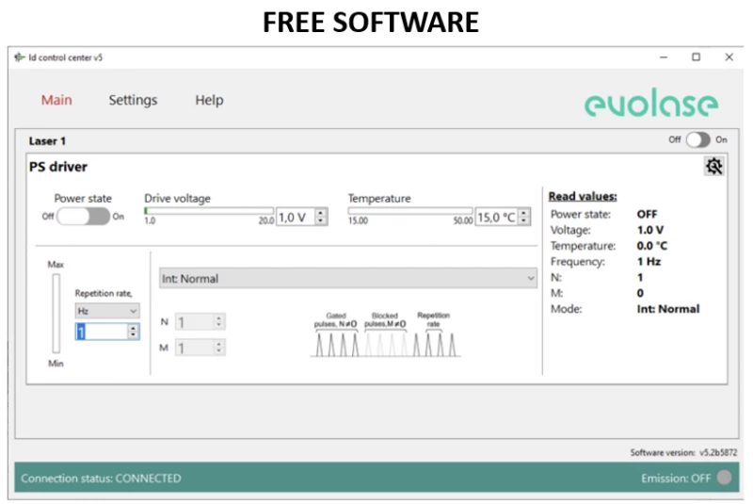This screenshot has height=504, width=753.
Task: Toggle the Power state switch
Action: point(84,216)
